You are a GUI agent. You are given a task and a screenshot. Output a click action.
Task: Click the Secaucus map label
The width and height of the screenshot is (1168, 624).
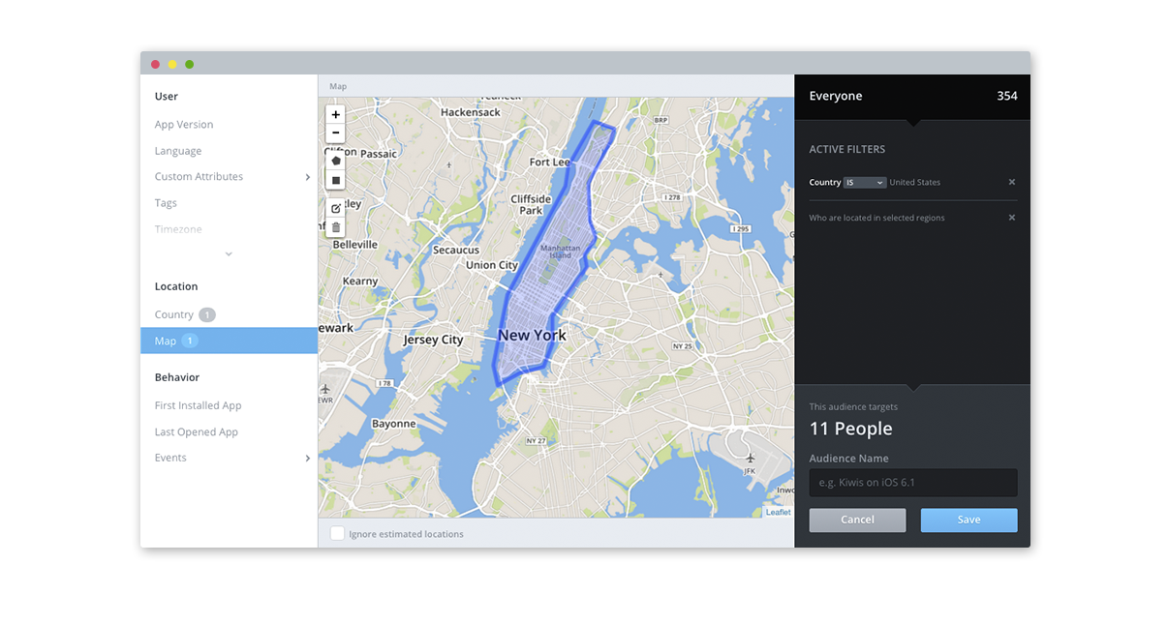click(x=456, y=250)
